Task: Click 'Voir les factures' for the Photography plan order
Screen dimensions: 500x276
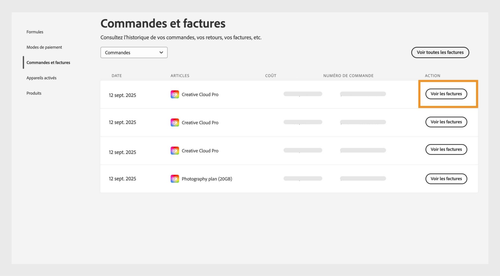Action: click(446, 179)
